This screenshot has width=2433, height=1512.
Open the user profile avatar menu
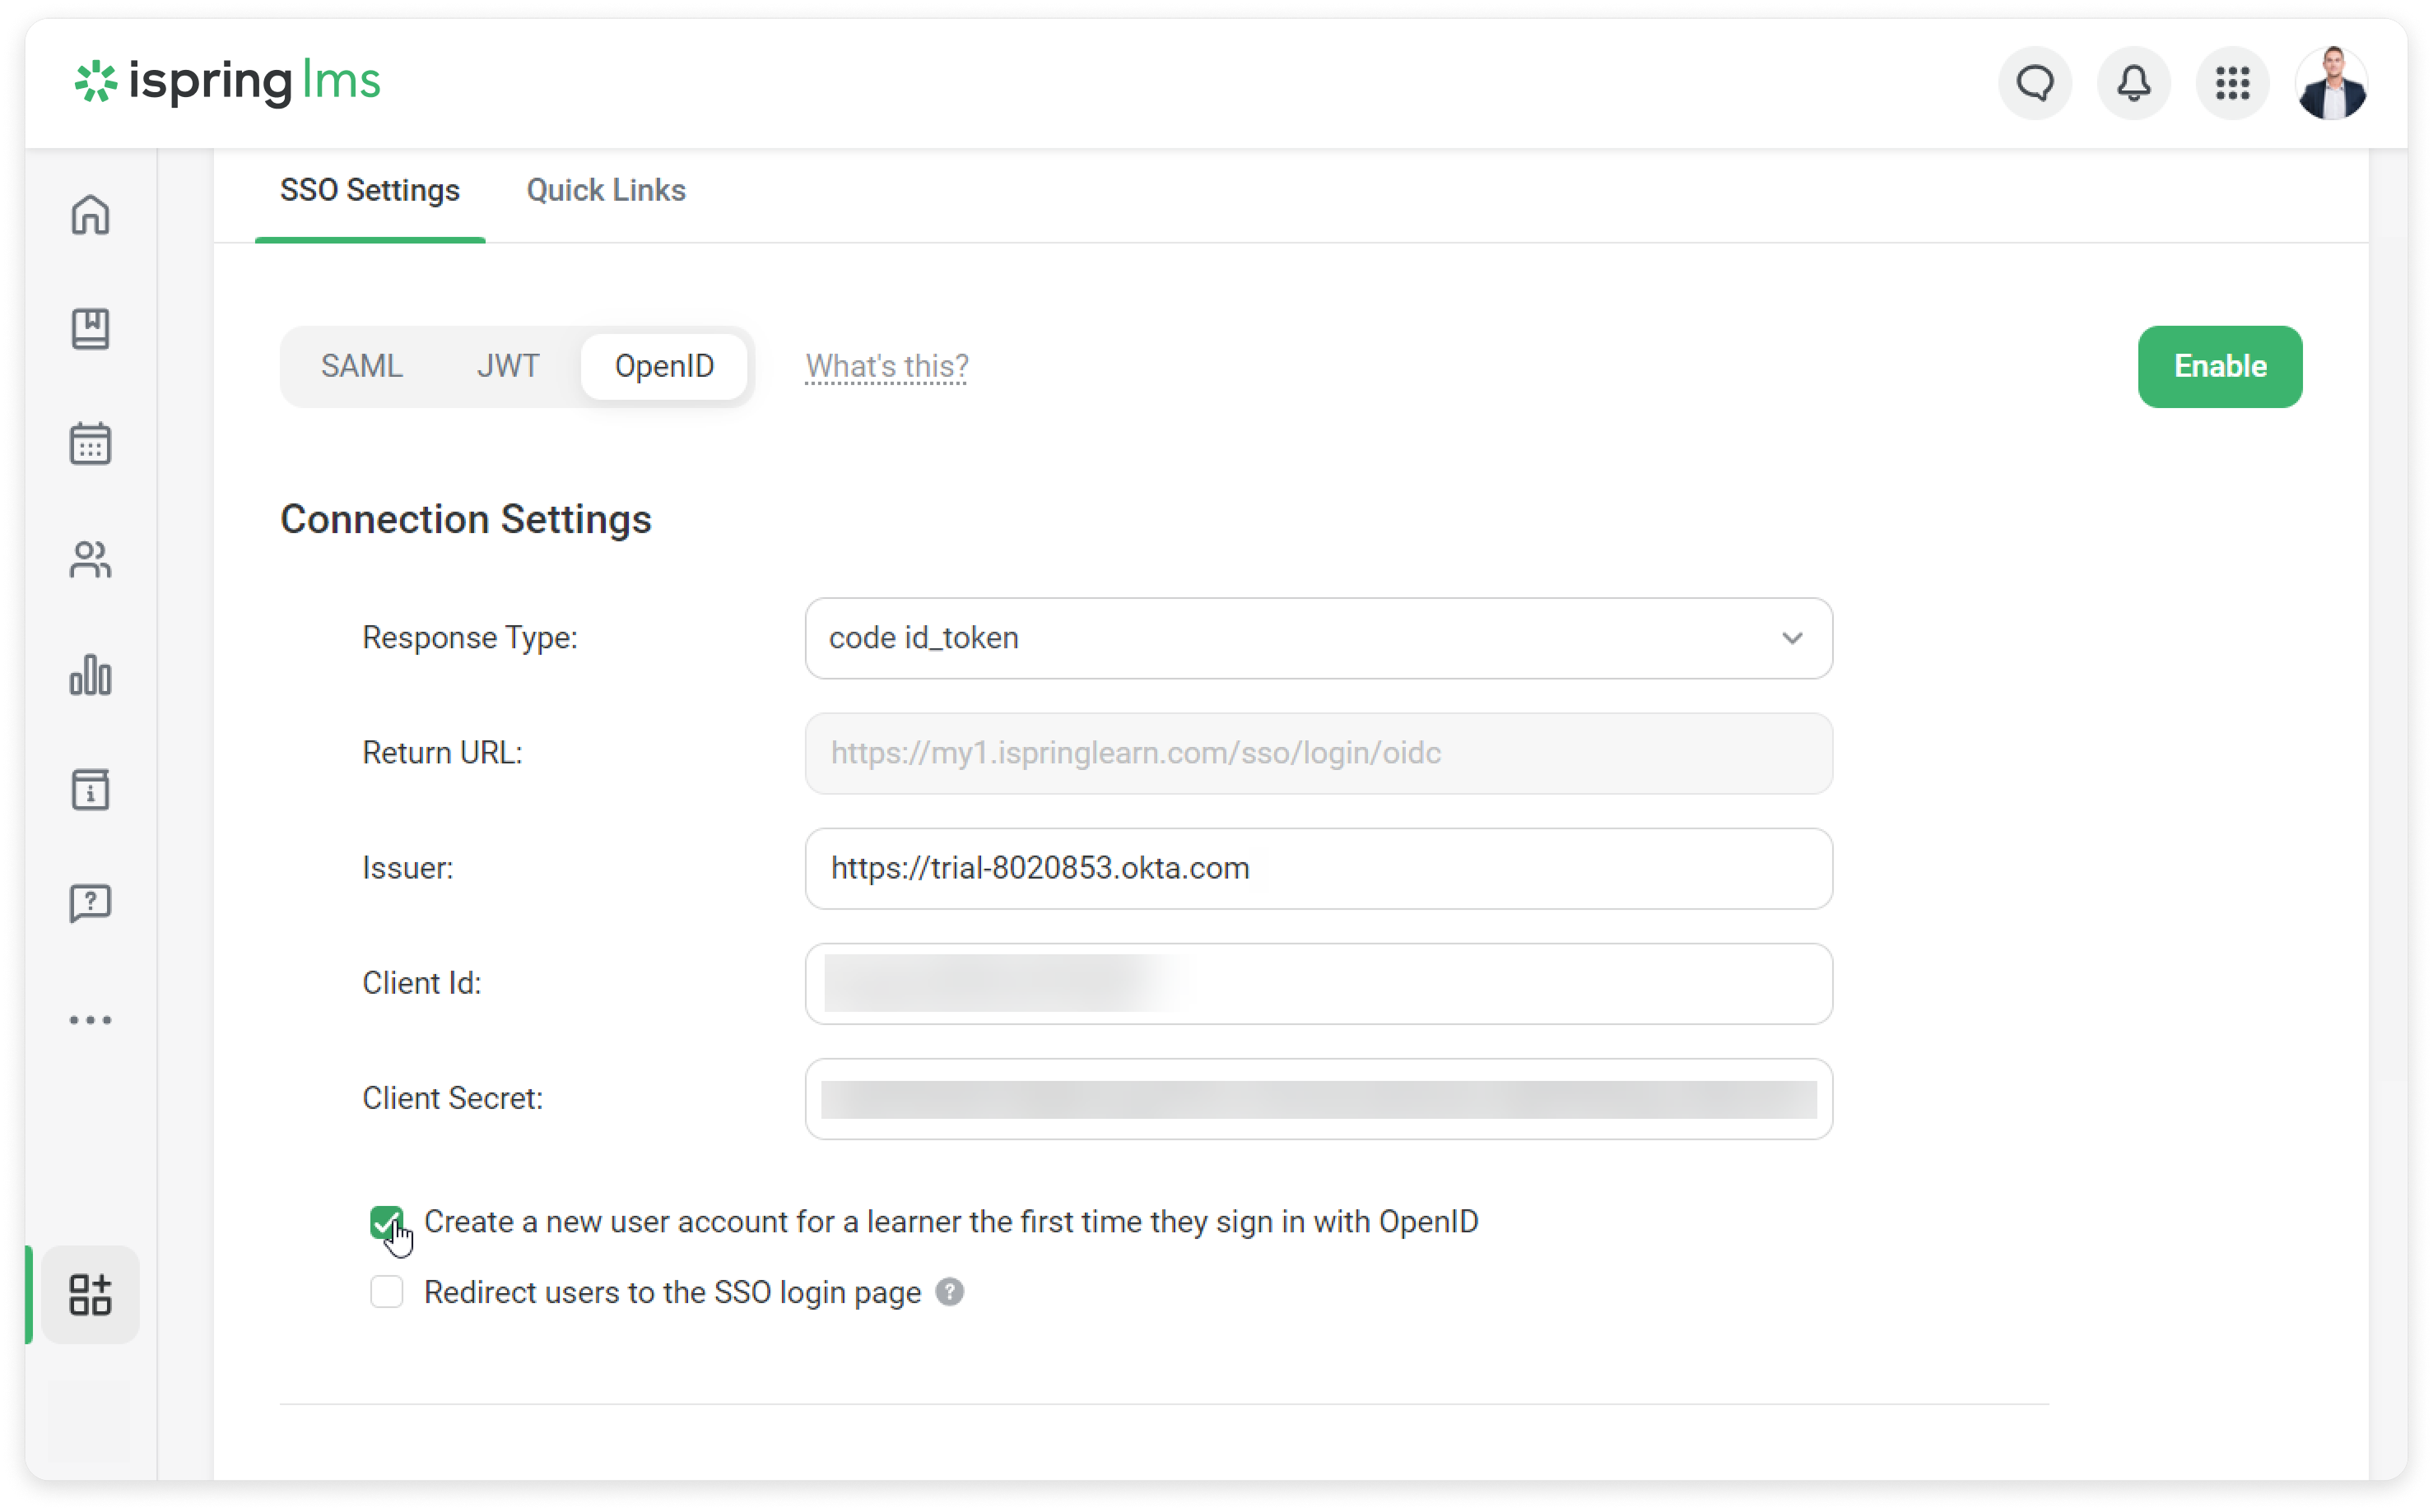click(x=2331, y=83)
